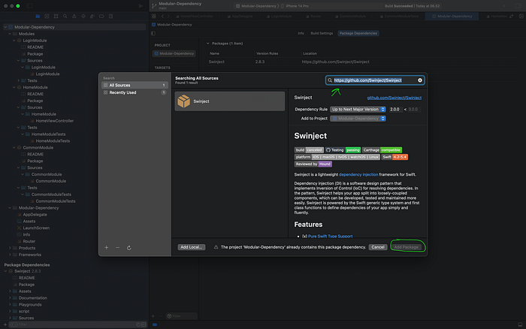This screenshot has width=526, height=329.
Task: Open the Report navigator icon
Action: [x=110, y=16]
